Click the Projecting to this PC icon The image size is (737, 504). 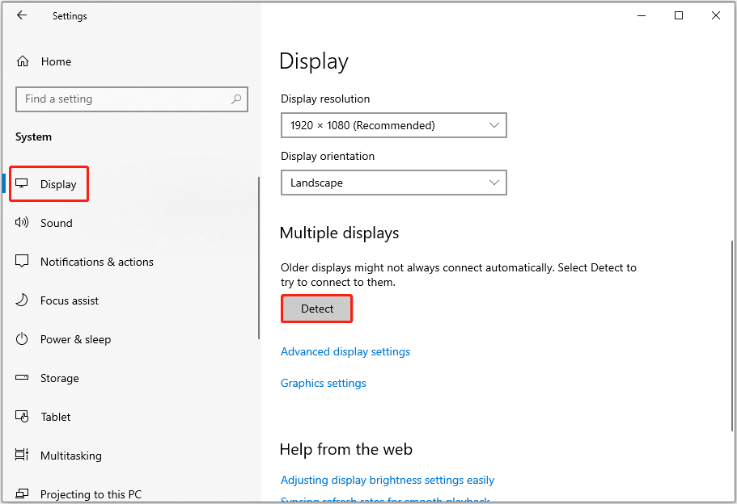click(23, 493)
